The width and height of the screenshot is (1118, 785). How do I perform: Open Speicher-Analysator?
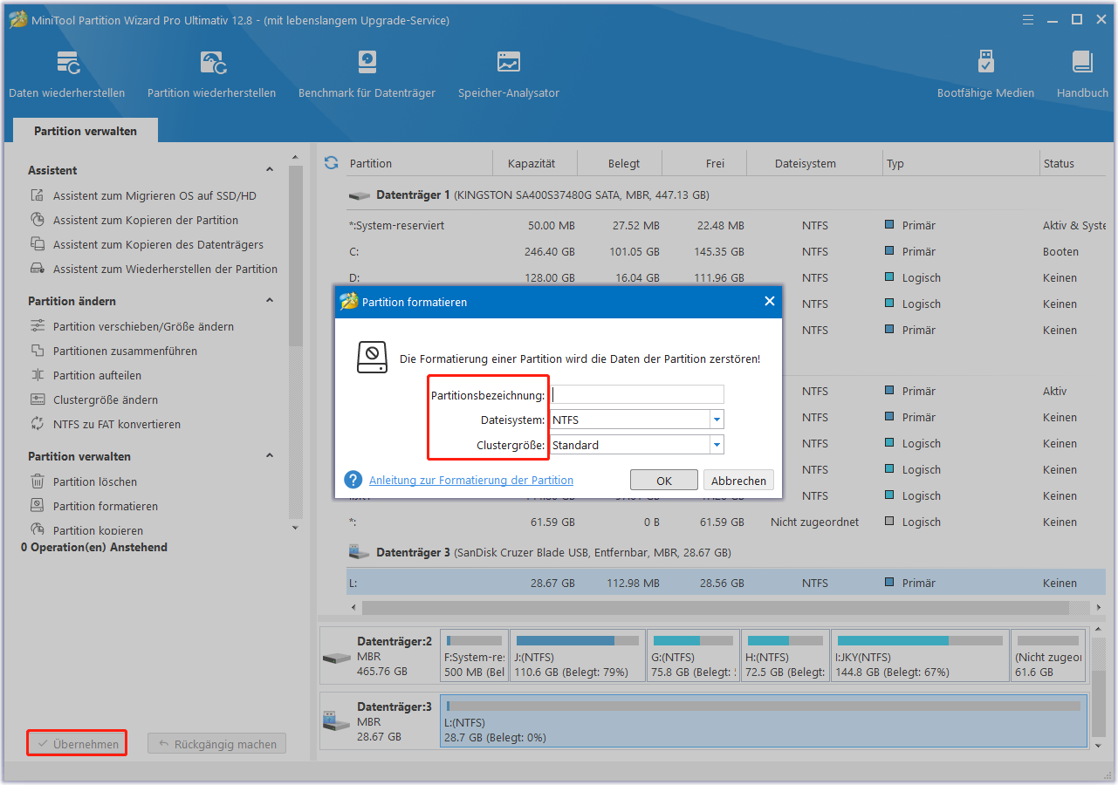click(x=509, y=74)
